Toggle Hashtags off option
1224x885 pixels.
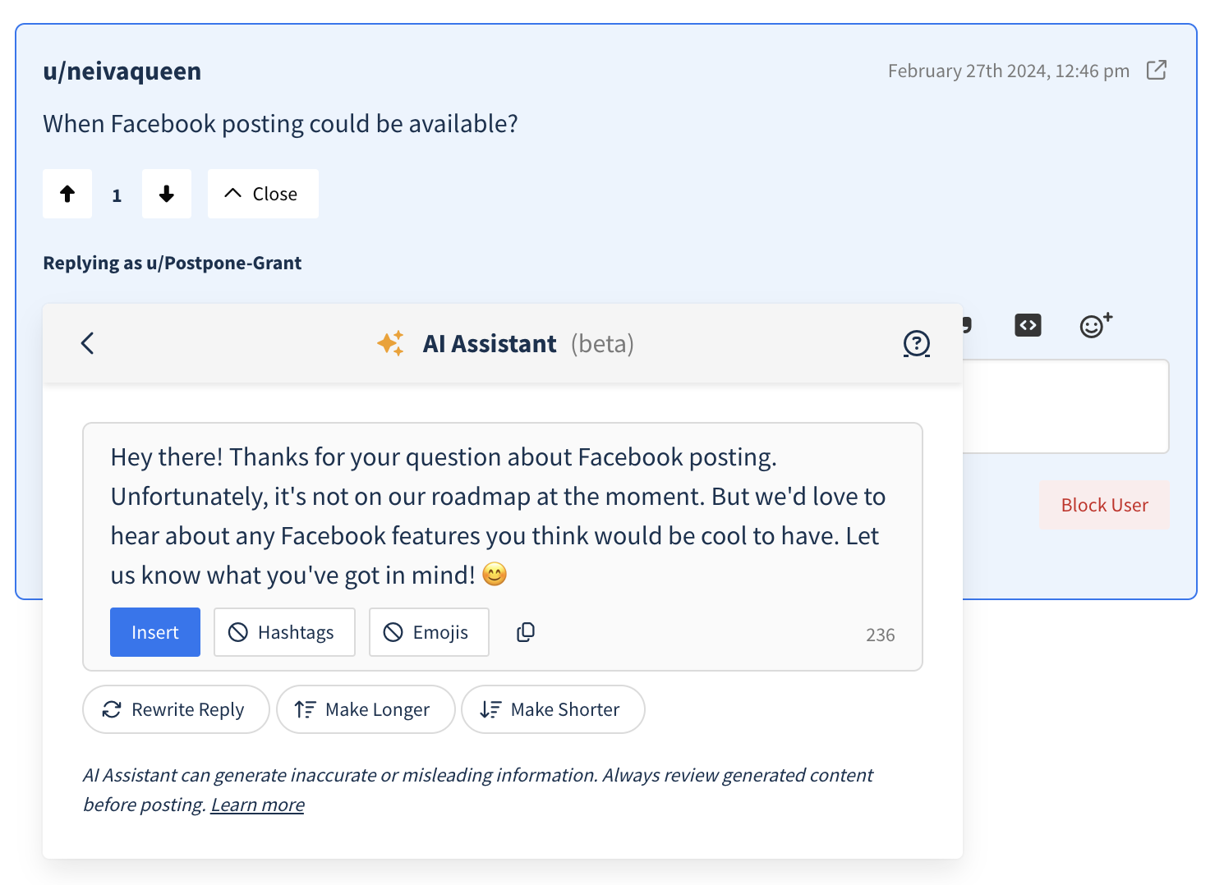point(284,632)
